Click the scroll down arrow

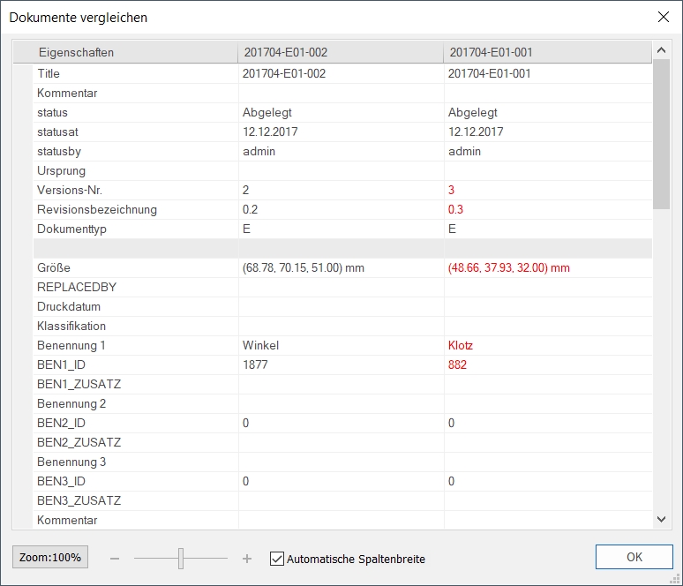coord(661,521)
